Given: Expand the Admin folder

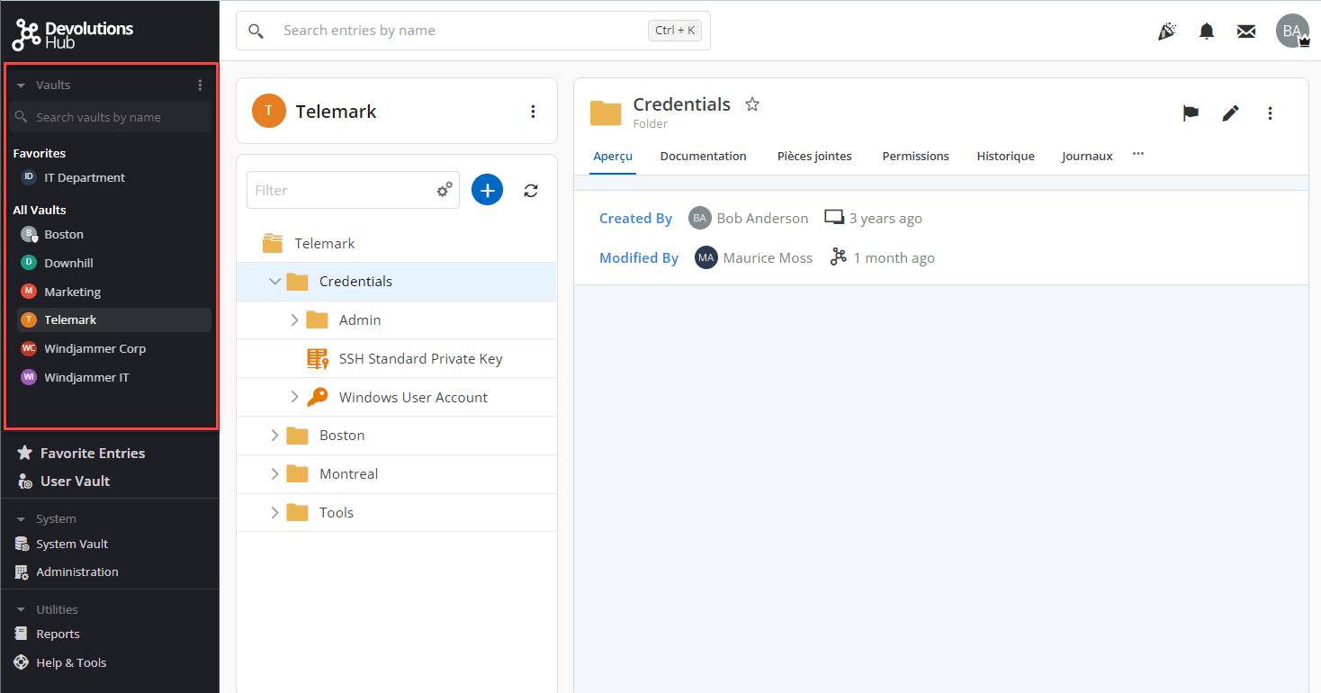Looking at the screenshot, I should (294, 320).
